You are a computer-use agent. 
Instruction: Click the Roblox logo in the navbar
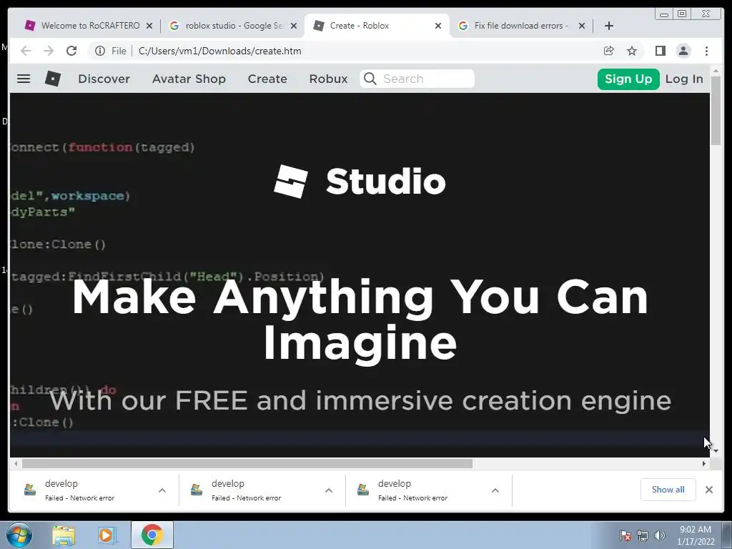tap(53, 79)
